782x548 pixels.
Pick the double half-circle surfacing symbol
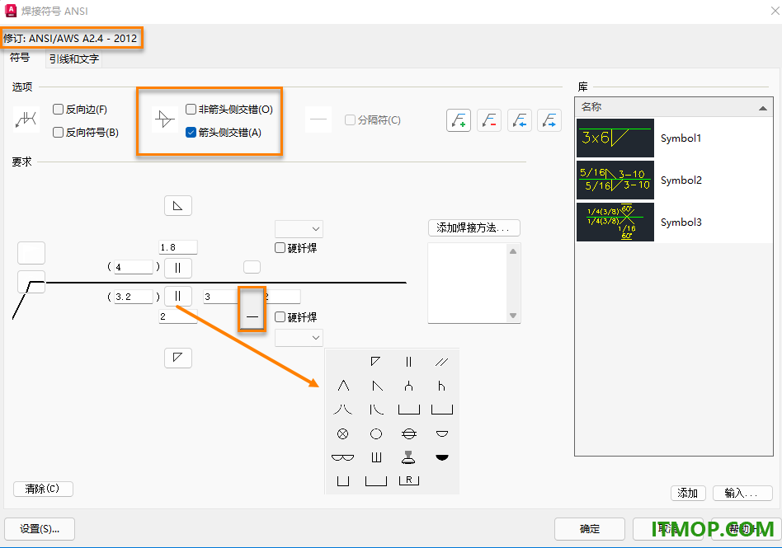342,457
